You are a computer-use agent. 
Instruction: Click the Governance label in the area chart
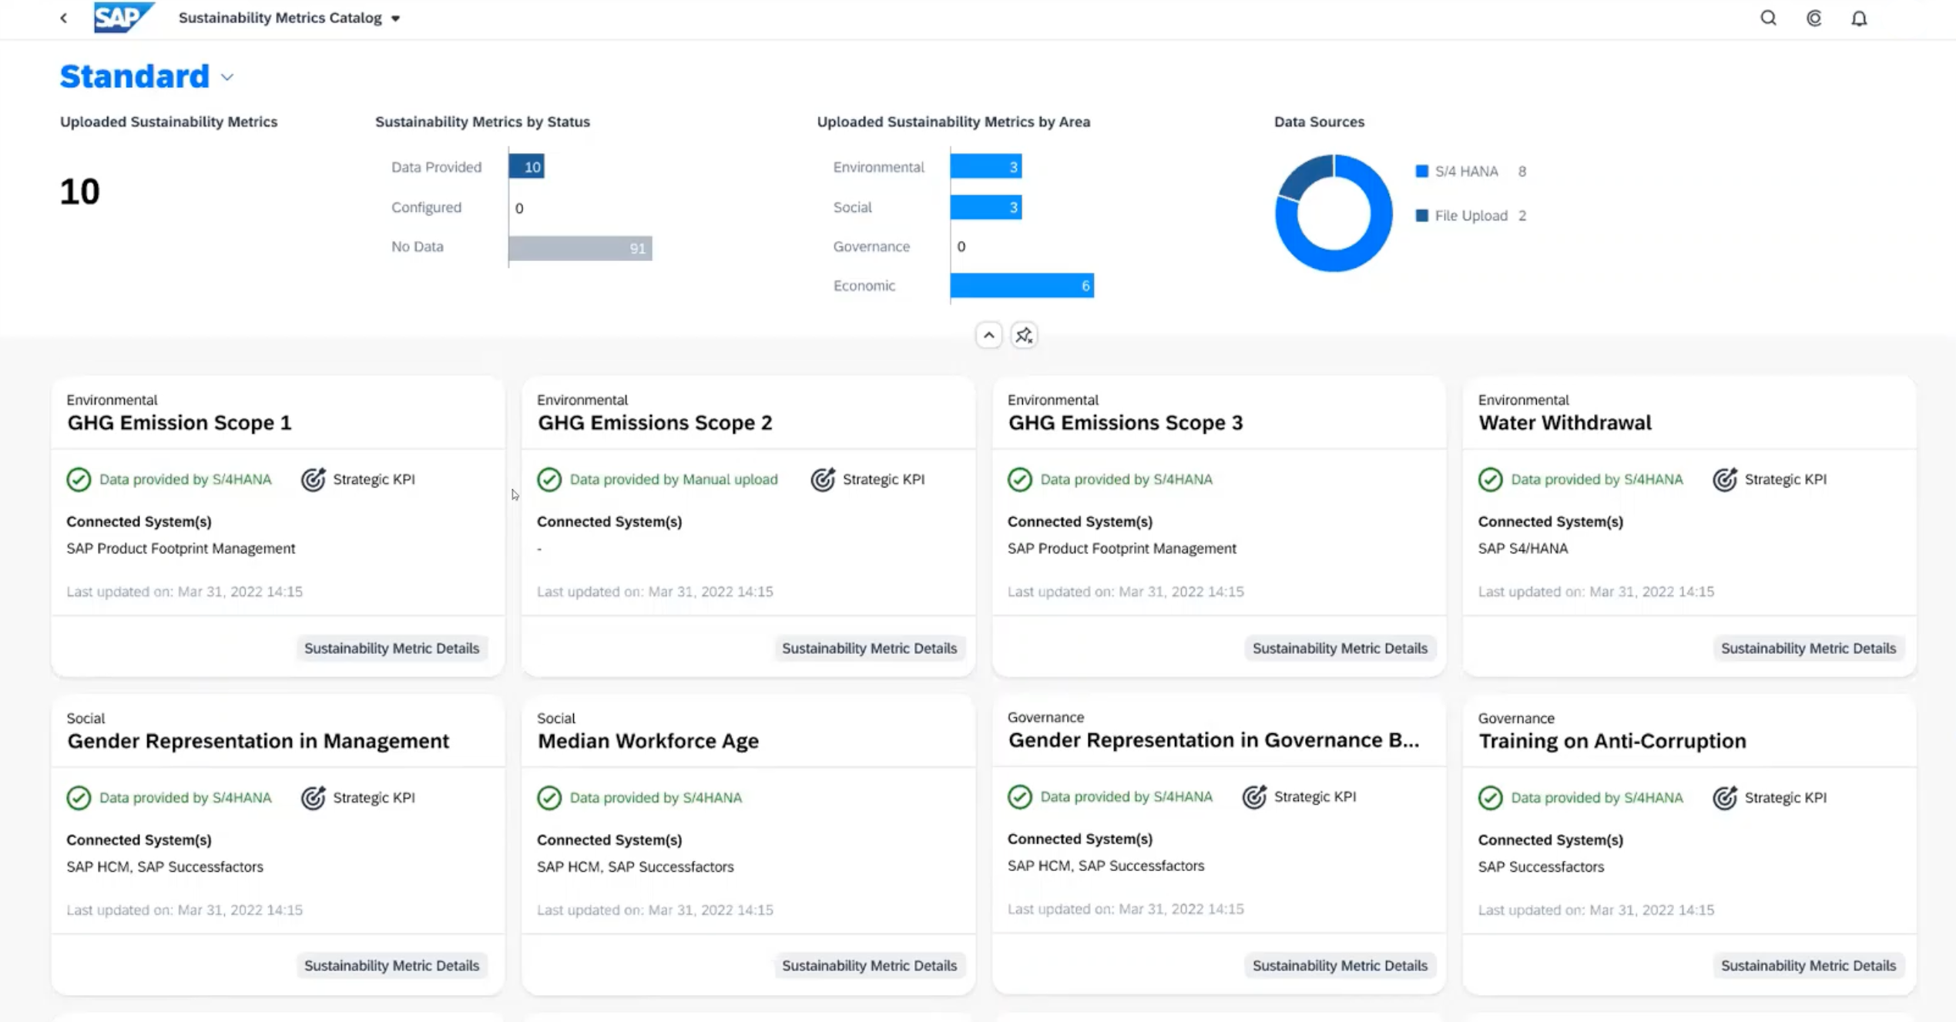[871, 246]
